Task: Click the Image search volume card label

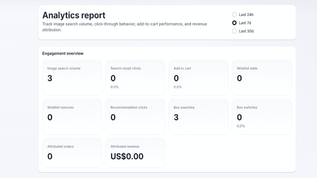Action: [x=64, y=68]
